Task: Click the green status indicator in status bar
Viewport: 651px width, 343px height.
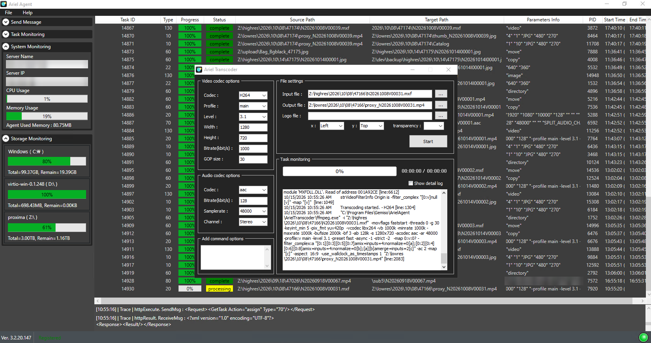Action: point(643,337)
